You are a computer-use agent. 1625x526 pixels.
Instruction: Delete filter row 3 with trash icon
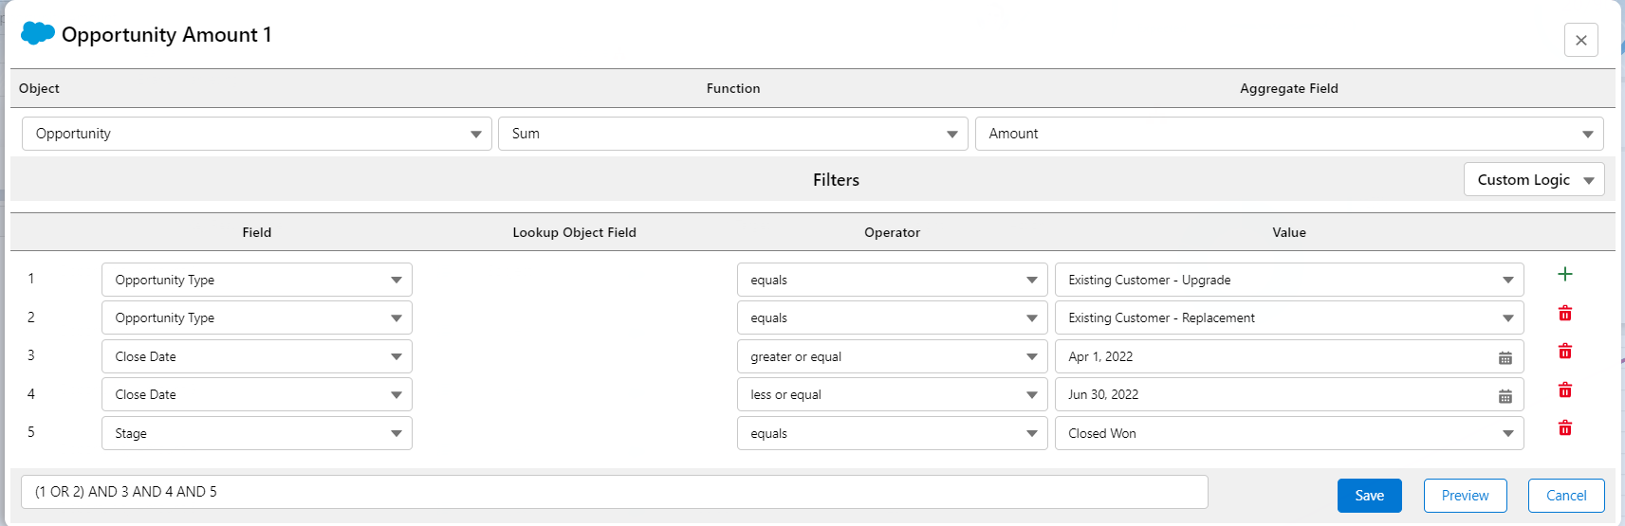[x=1564, y=352]
